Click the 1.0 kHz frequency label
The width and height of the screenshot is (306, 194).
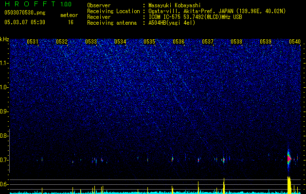(x=4, y=87)
